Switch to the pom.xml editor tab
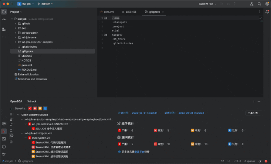This screenshot has width=271, height=164. pos(107,12)
